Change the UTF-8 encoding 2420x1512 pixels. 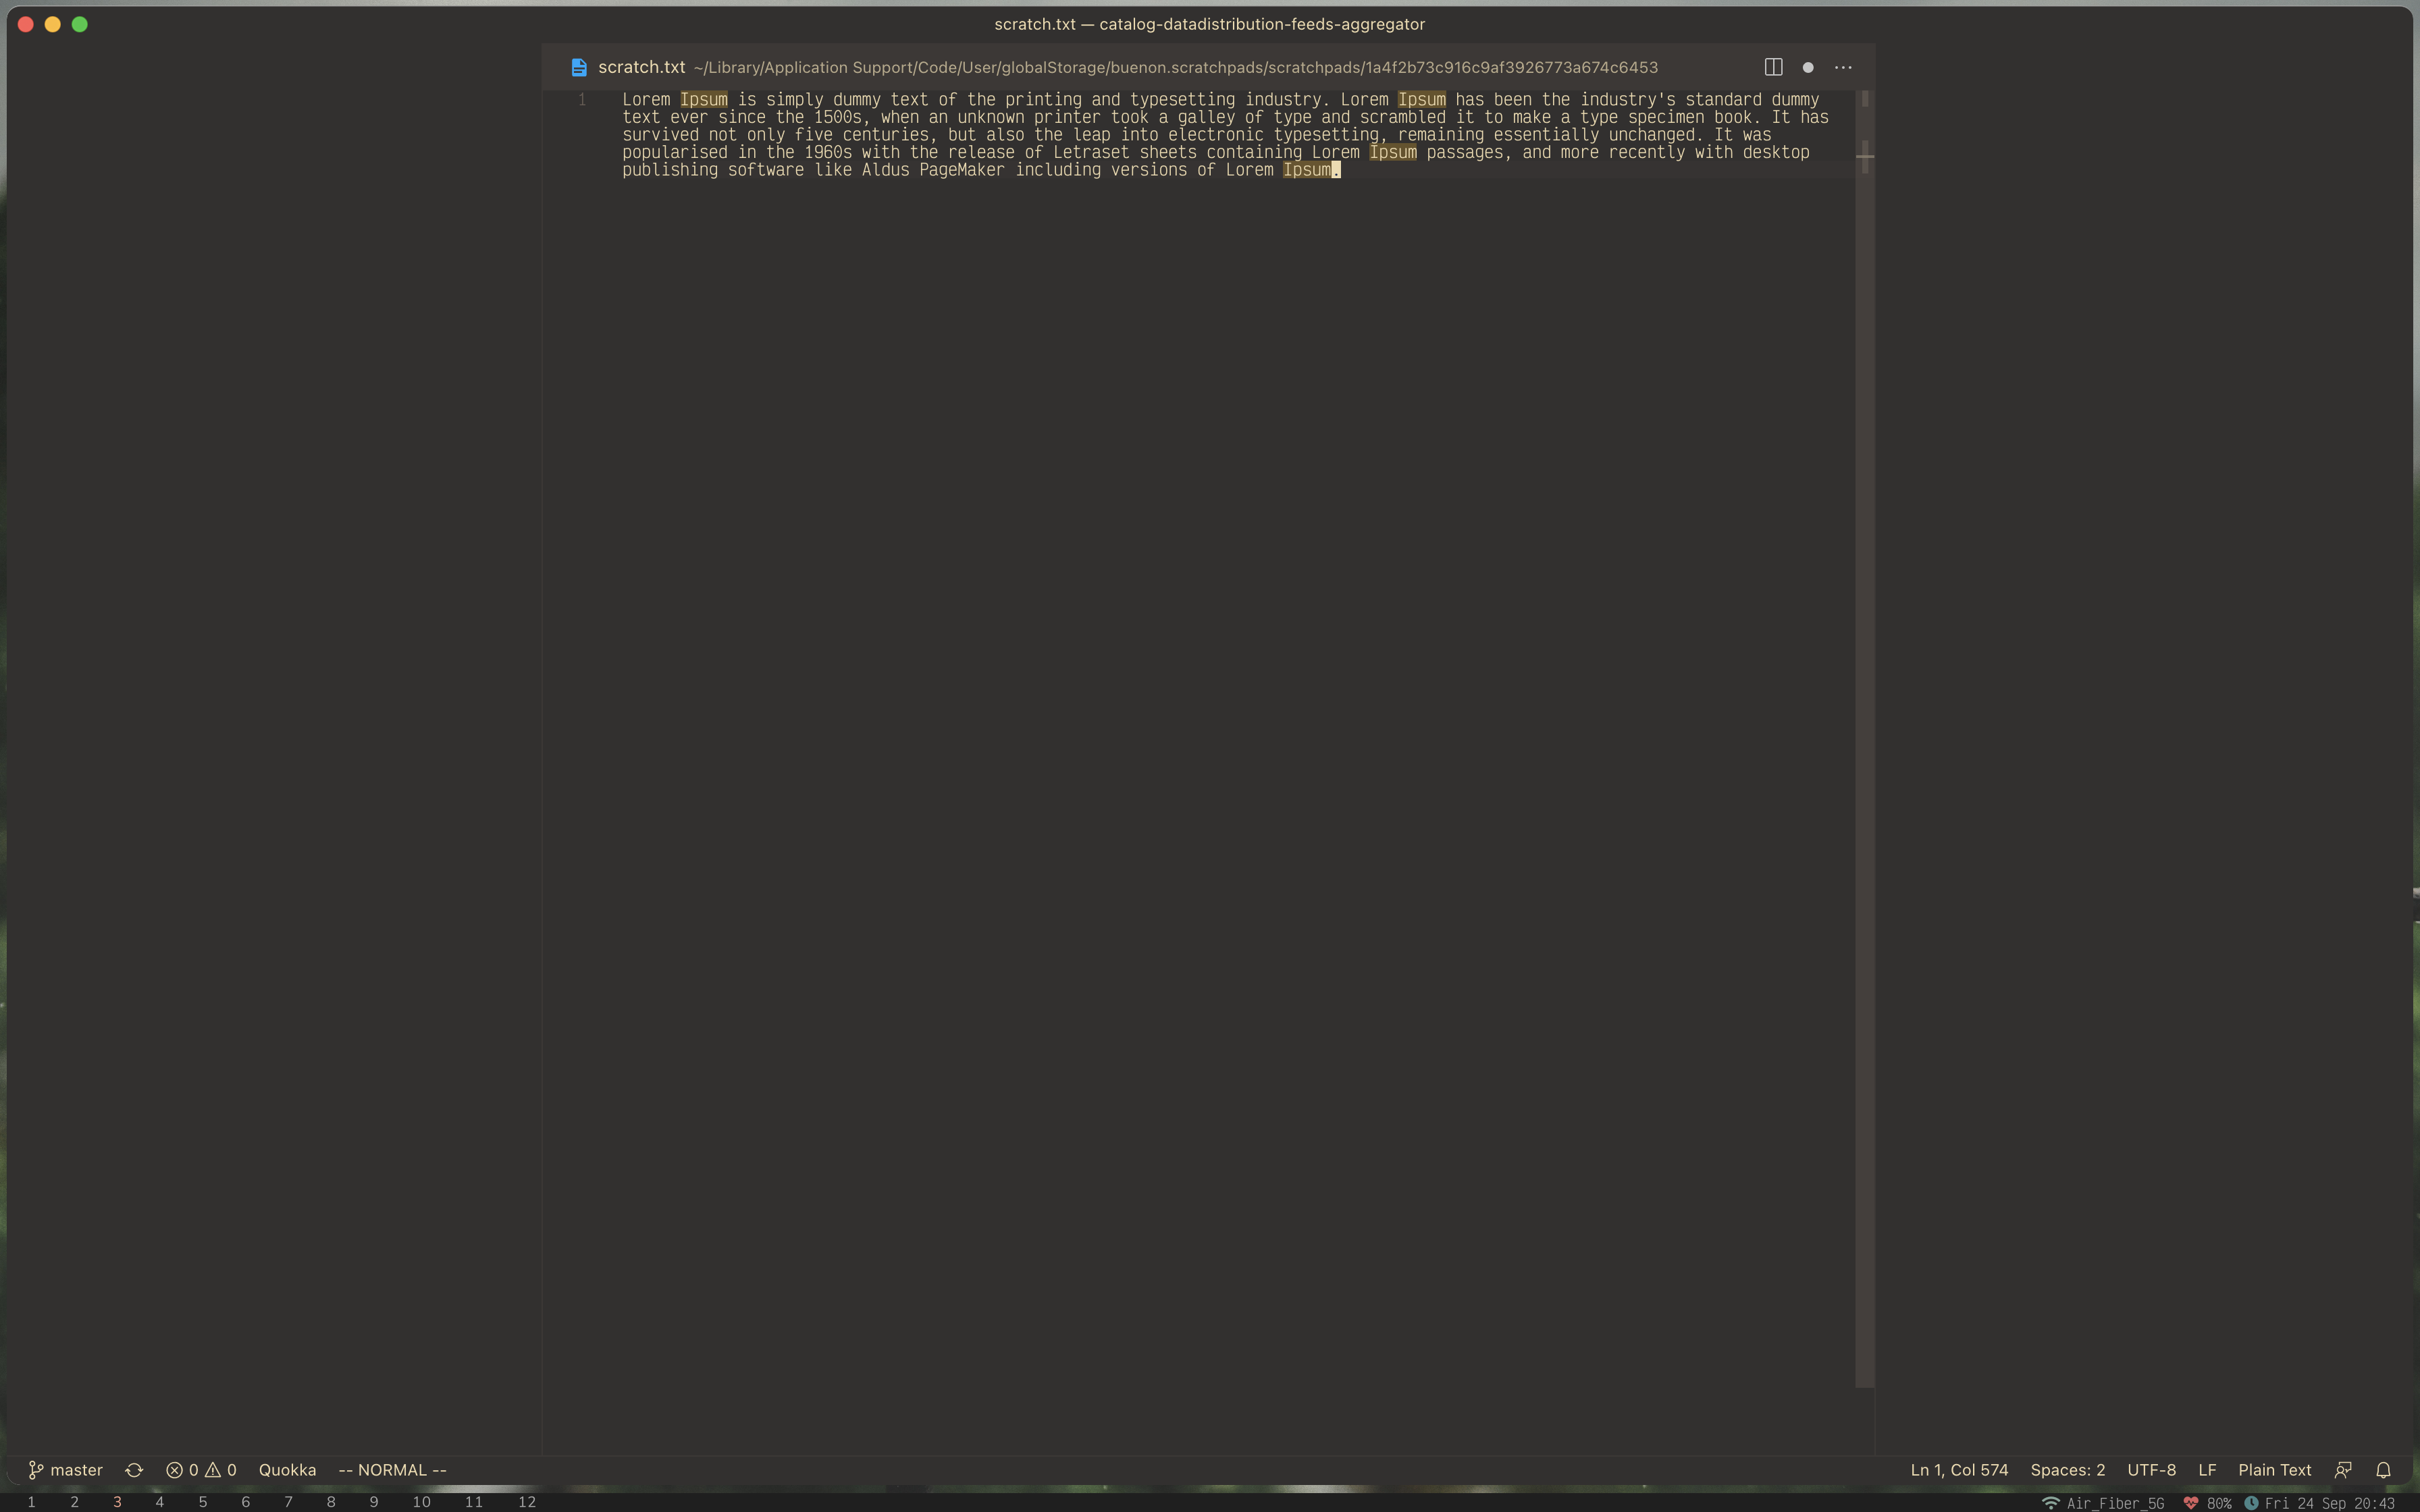(x=2151, y=1469)
